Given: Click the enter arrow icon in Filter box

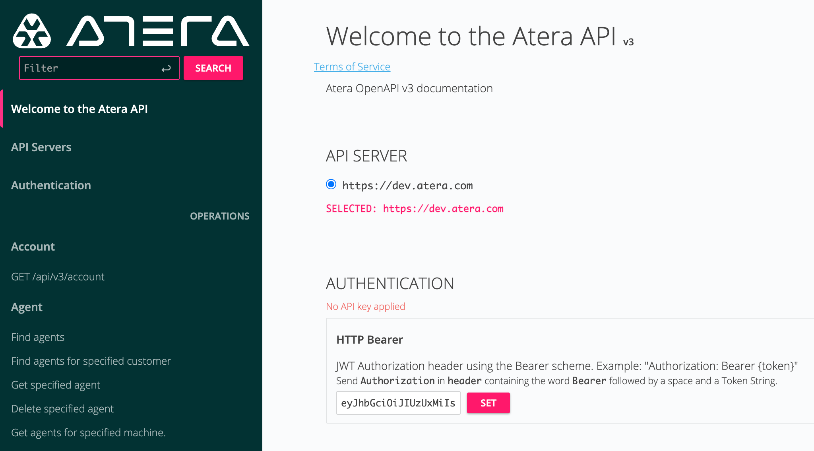Looking at the screenshot, I should [166, 68].
